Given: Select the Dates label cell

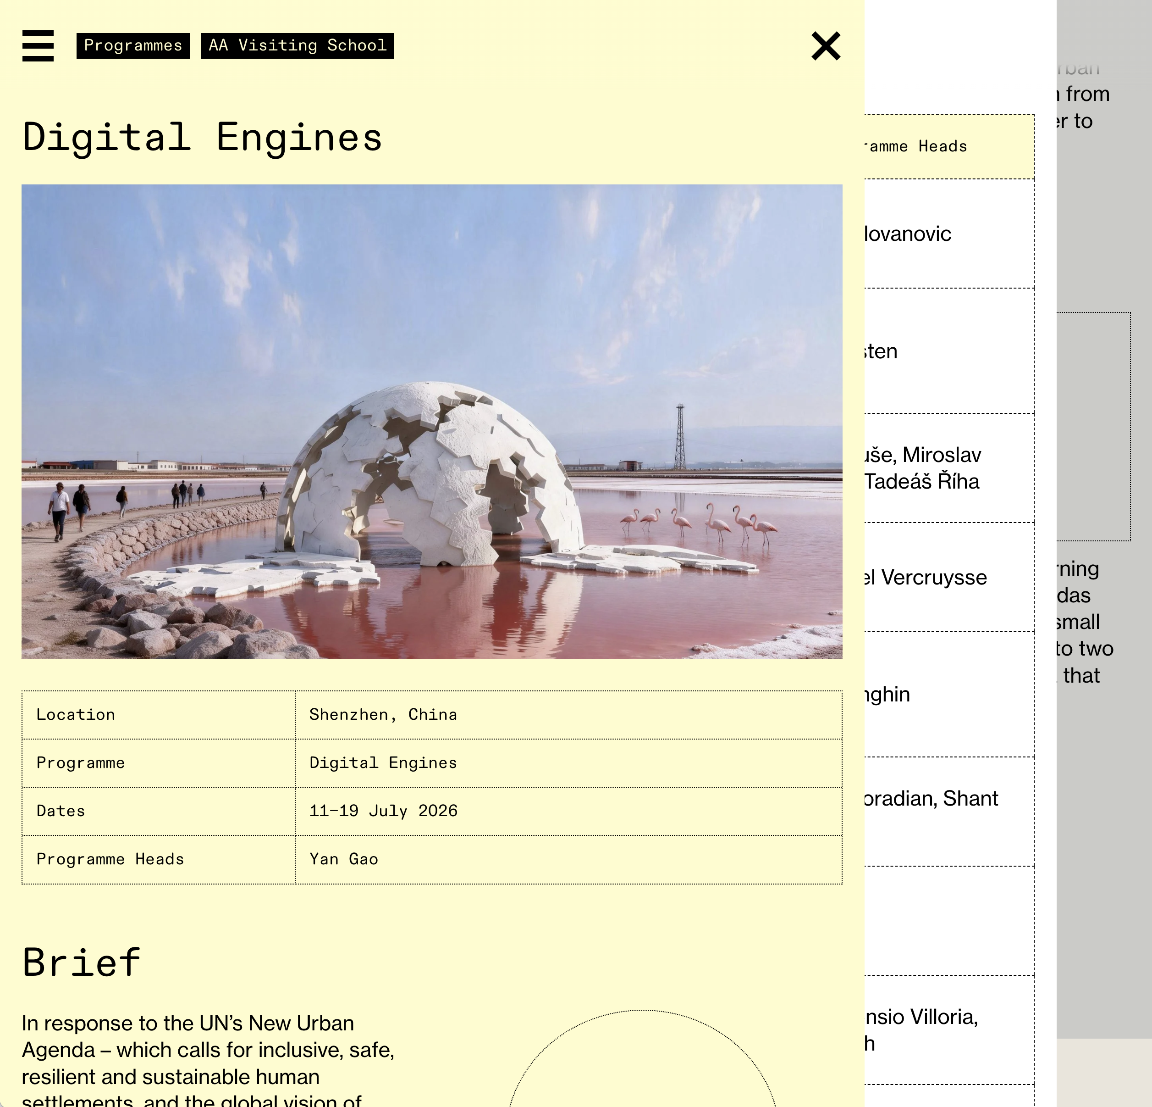Looking at the screenshot, I should (159, 811).
